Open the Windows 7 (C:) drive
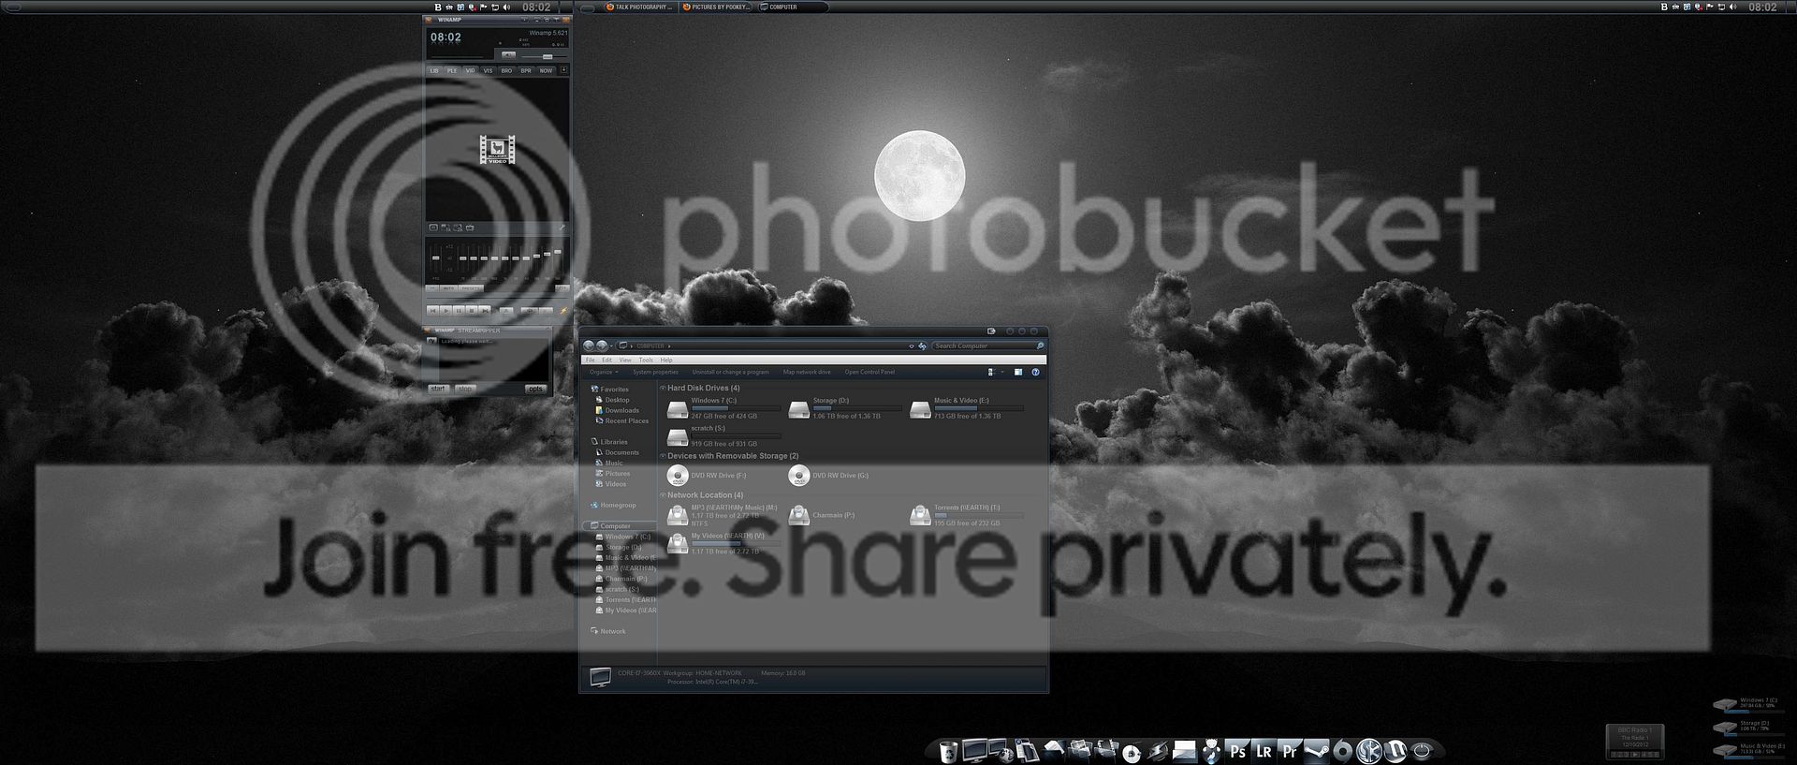This screenshot has width=1797, height=765. (x=678, y=409)
